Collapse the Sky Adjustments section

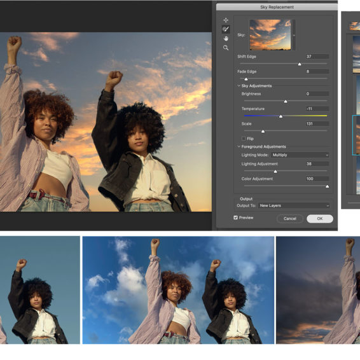pos(239,86)
